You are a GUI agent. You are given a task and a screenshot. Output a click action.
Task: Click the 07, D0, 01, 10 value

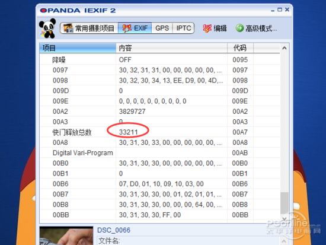click(161, 184)
